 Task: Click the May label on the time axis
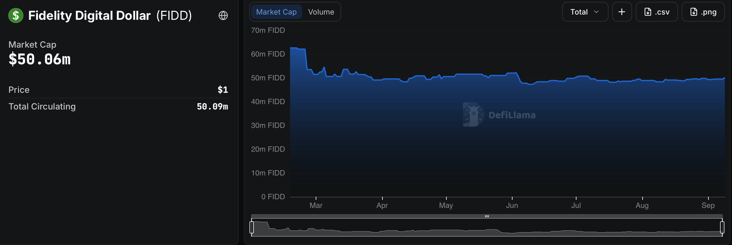(446, 205)
